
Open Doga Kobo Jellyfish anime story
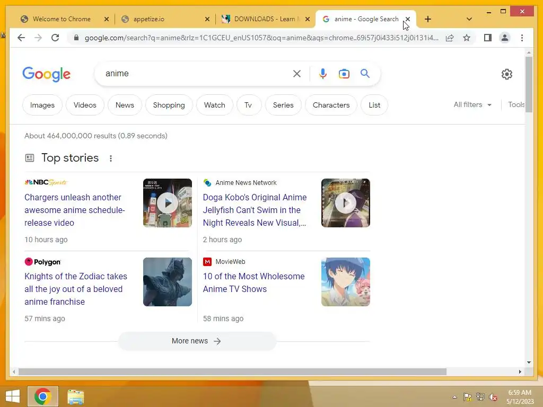255,210
